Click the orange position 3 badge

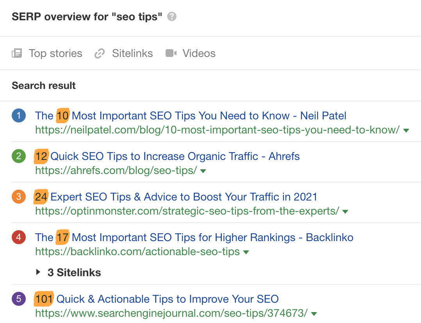click(19, 197)
